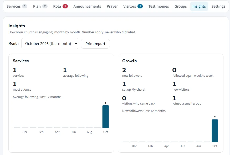Go to the Announcements tab

click(87, 6)
